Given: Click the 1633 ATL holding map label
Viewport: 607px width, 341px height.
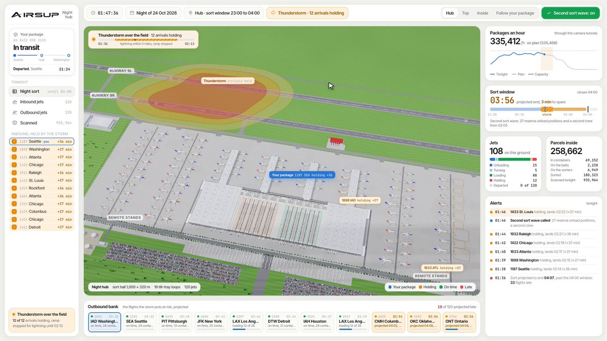Looking at the screenshot, I should point(443,268).
